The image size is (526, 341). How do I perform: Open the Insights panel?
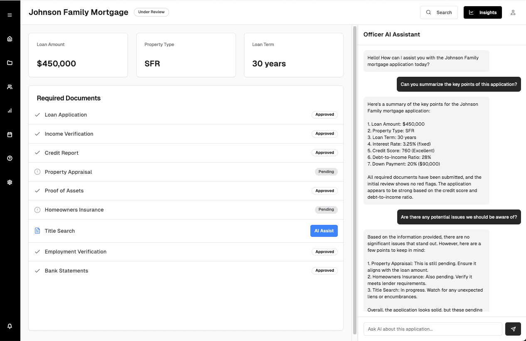[482, 12]
